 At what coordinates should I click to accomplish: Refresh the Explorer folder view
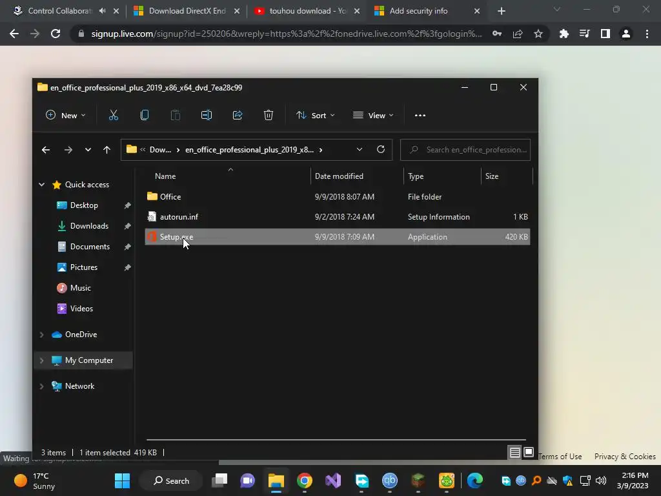click(x=381, y=149)
